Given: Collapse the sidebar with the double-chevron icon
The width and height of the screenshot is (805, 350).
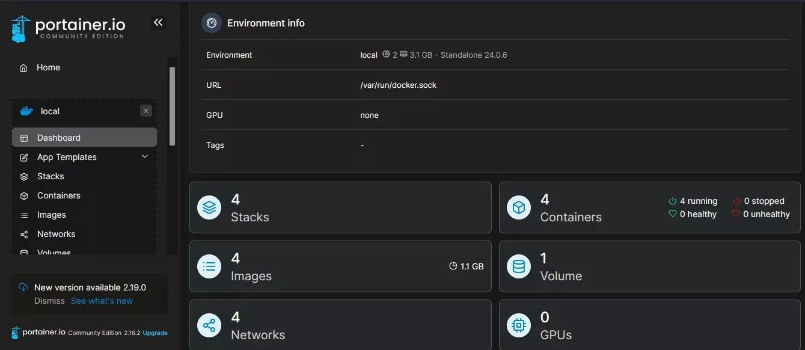Looking at the screenshot, I should tap(158, 23).
